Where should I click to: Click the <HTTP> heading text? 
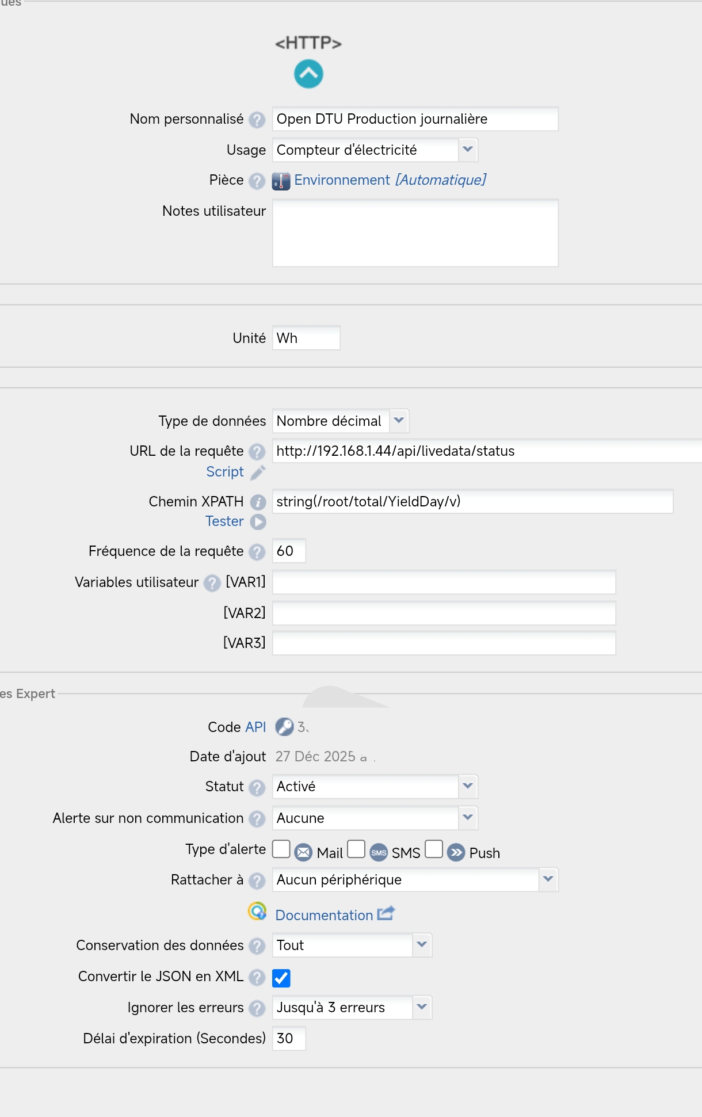(308, 43)
